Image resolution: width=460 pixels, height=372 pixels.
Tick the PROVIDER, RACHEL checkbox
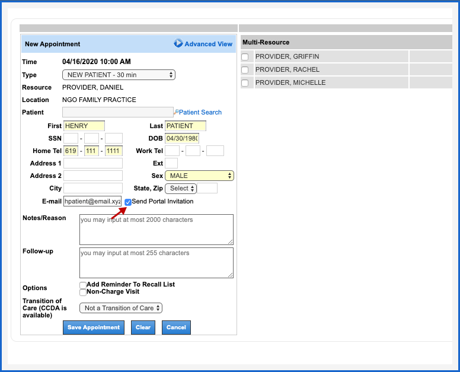pyautogui.click(x=245, y=70)
